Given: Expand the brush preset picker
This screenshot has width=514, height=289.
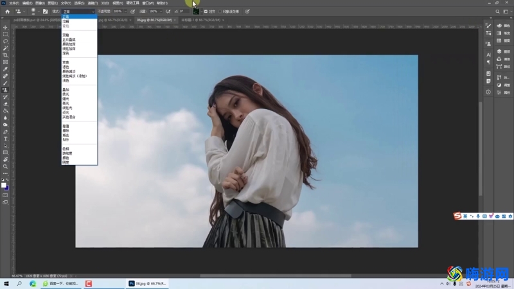Looking at the screenshot, I should point(39,12).
